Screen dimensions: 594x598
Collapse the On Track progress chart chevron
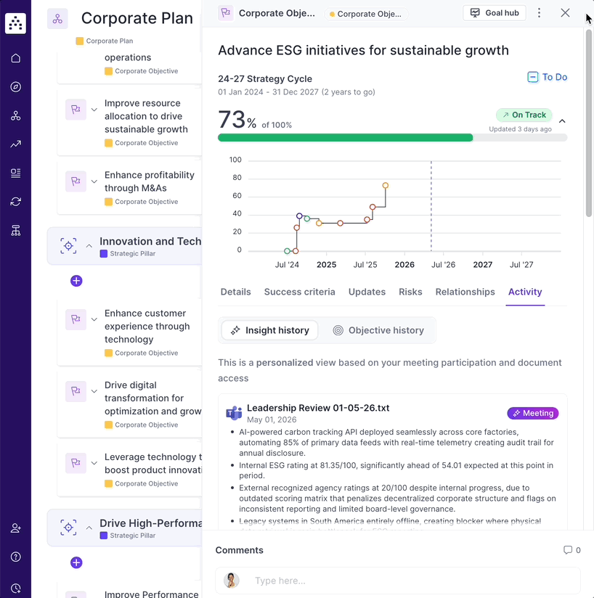[562, 121]
